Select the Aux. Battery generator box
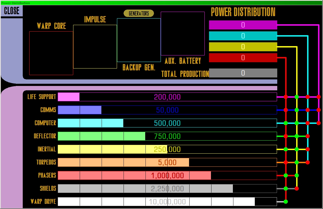 (x=183, y=34)
